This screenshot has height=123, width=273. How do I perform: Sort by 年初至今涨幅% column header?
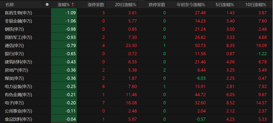click(x=191, y=5)
